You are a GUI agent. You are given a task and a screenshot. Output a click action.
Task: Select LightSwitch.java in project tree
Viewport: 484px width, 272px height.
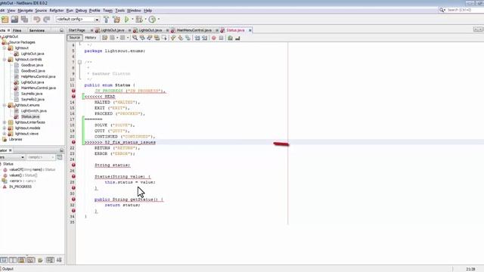point(33,111)
